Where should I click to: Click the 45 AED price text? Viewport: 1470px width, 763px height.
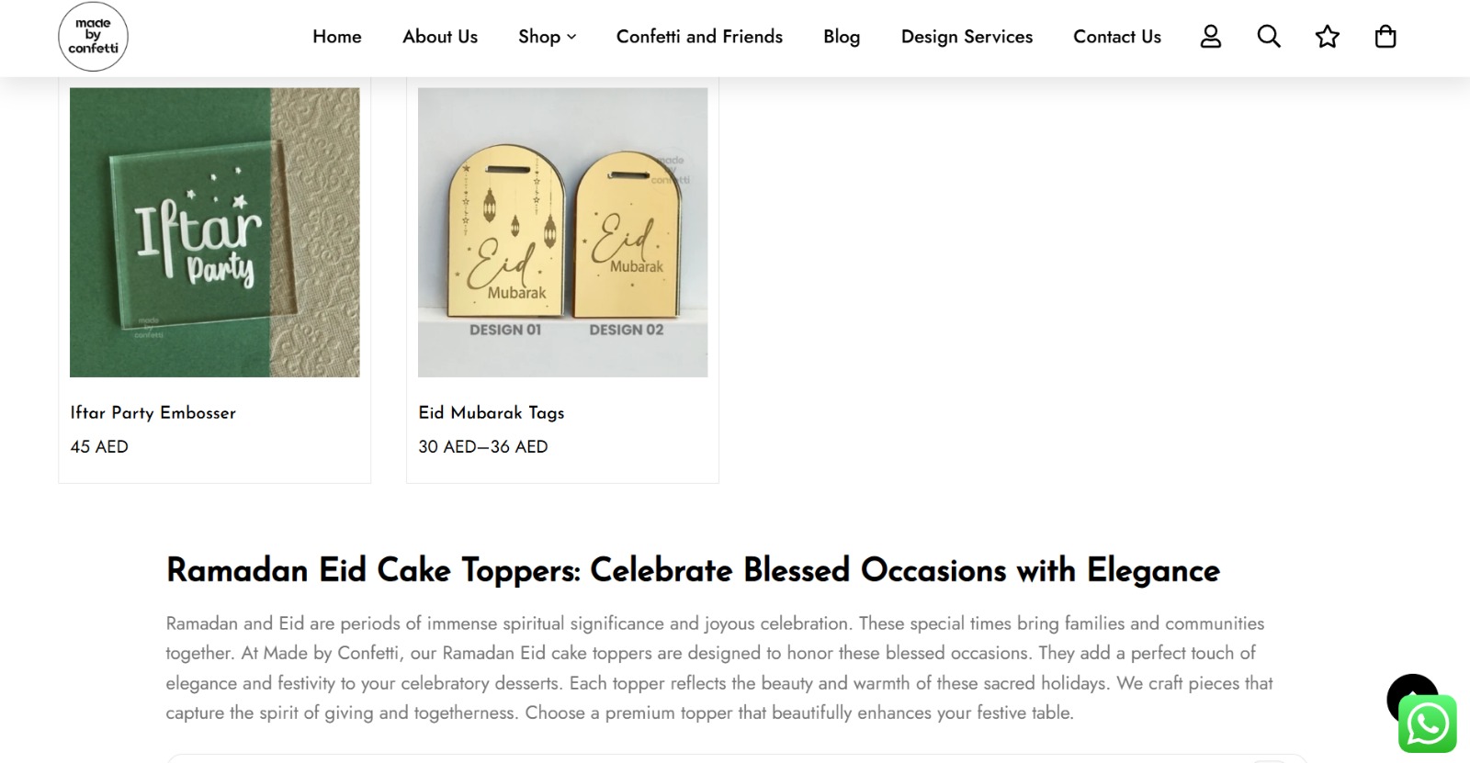coord(99,447)
